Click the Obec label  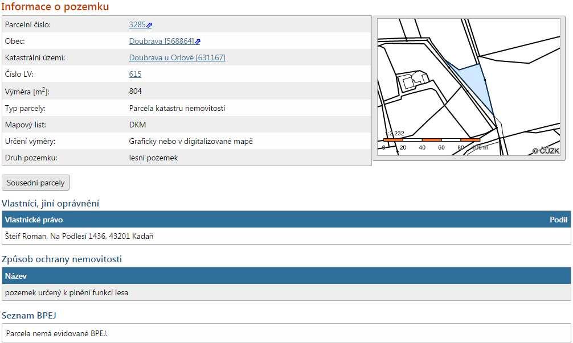(x=15, y=41)
